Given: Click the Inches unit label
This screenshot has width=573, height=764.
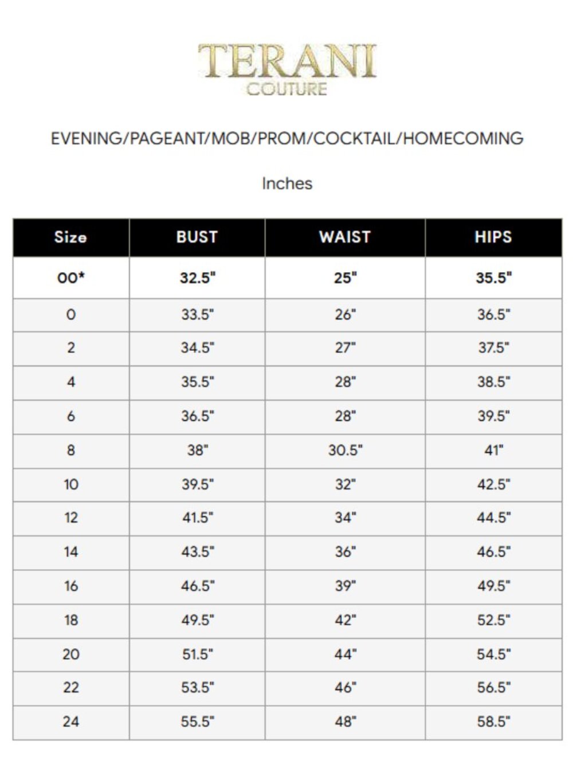Looking at the screenshot, I should 287,184.
